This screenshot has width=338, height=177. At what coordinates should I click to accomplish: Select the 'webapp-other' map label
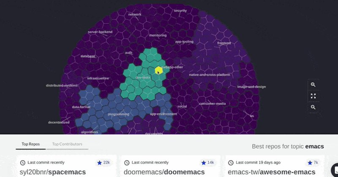(172, 67)
